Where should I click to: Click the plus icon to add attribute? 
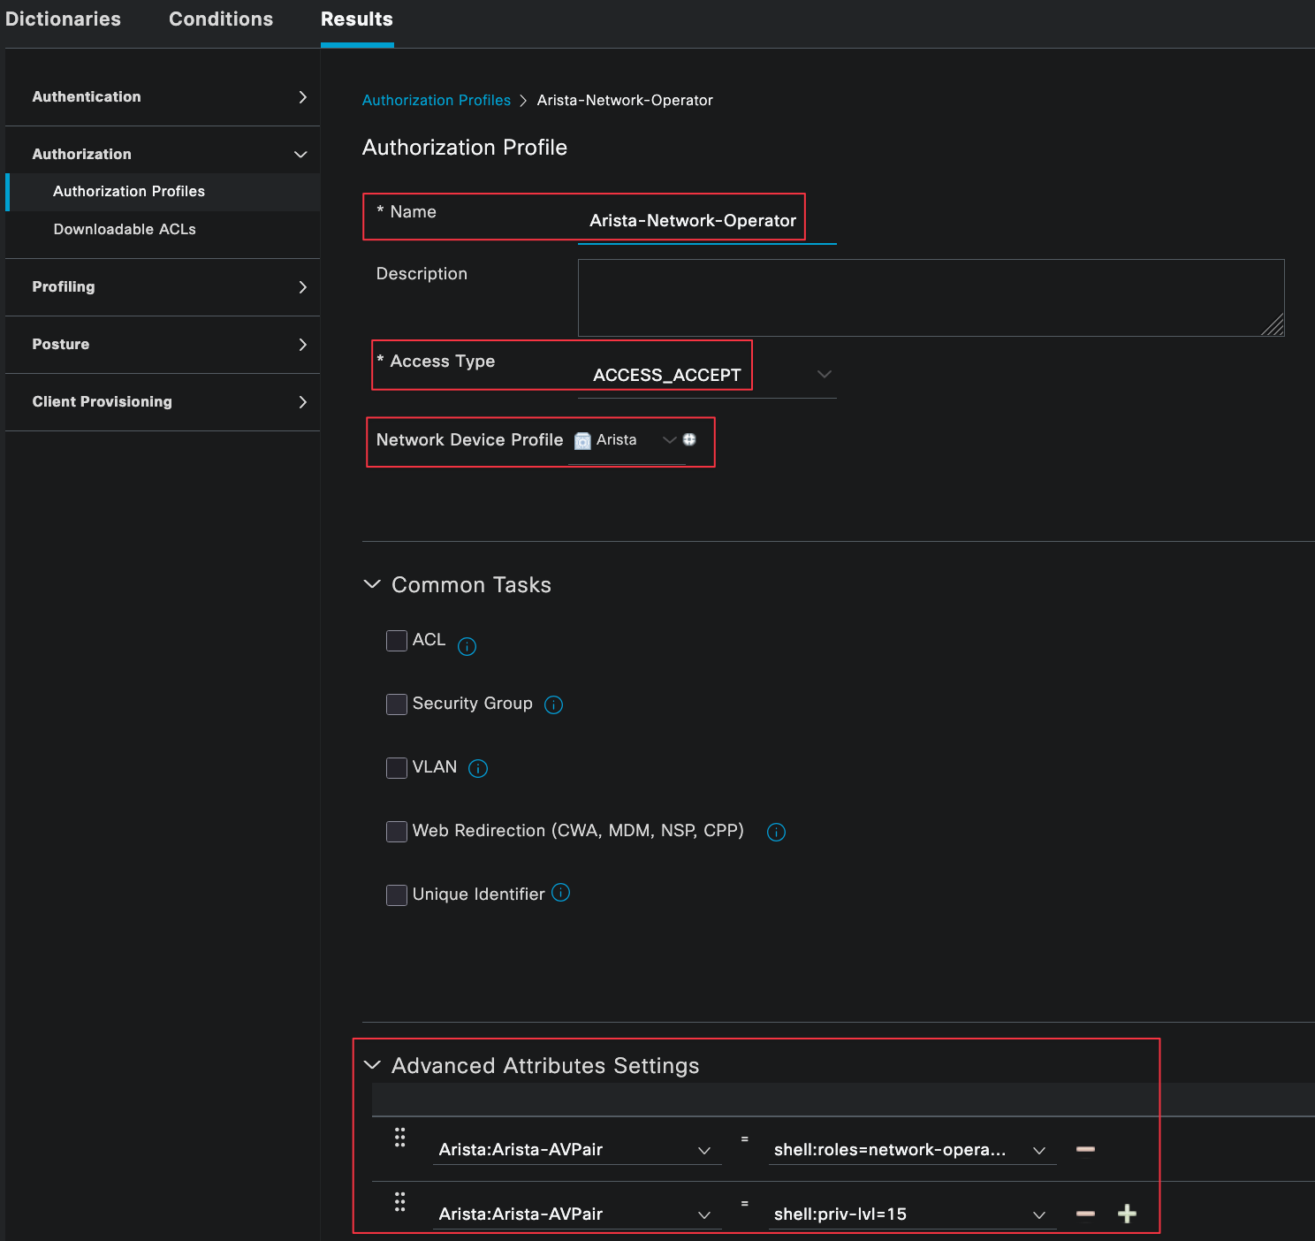click(x=1127, y=1214)
